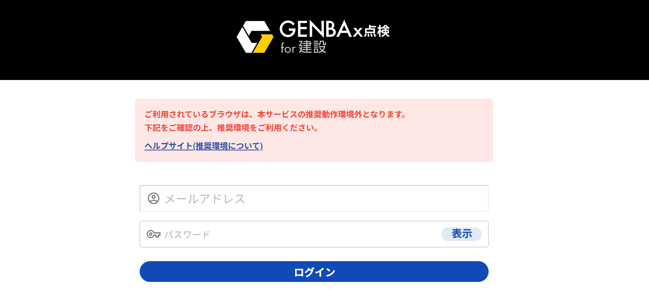Toggle password visibility with 表示
Screen dimensions: 649x290
[x=461, y=234]
